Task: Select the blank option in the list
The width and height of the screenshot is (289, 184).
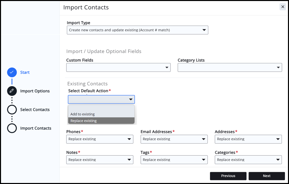Action: coord(101,108)
